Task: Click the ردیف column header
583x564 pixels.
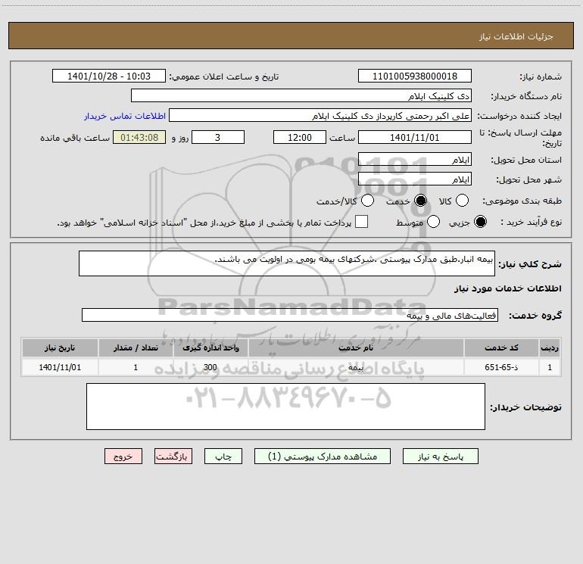Action: pos(550,347)
